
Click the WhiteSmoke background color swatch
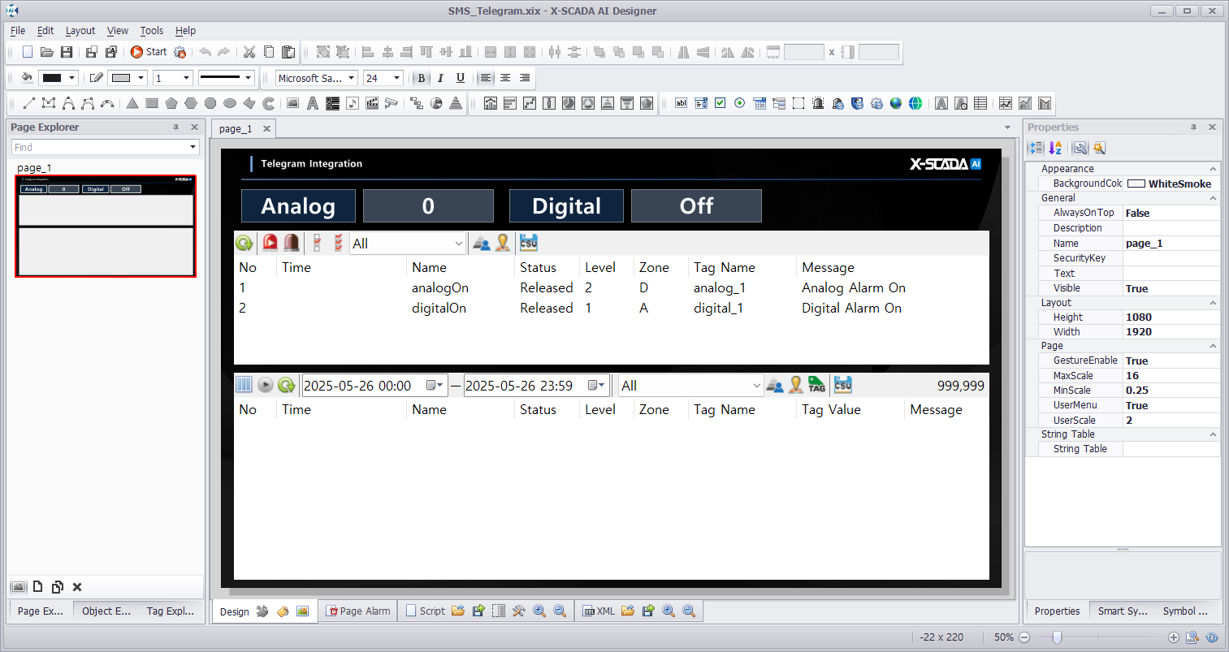tap(1136, 184)
